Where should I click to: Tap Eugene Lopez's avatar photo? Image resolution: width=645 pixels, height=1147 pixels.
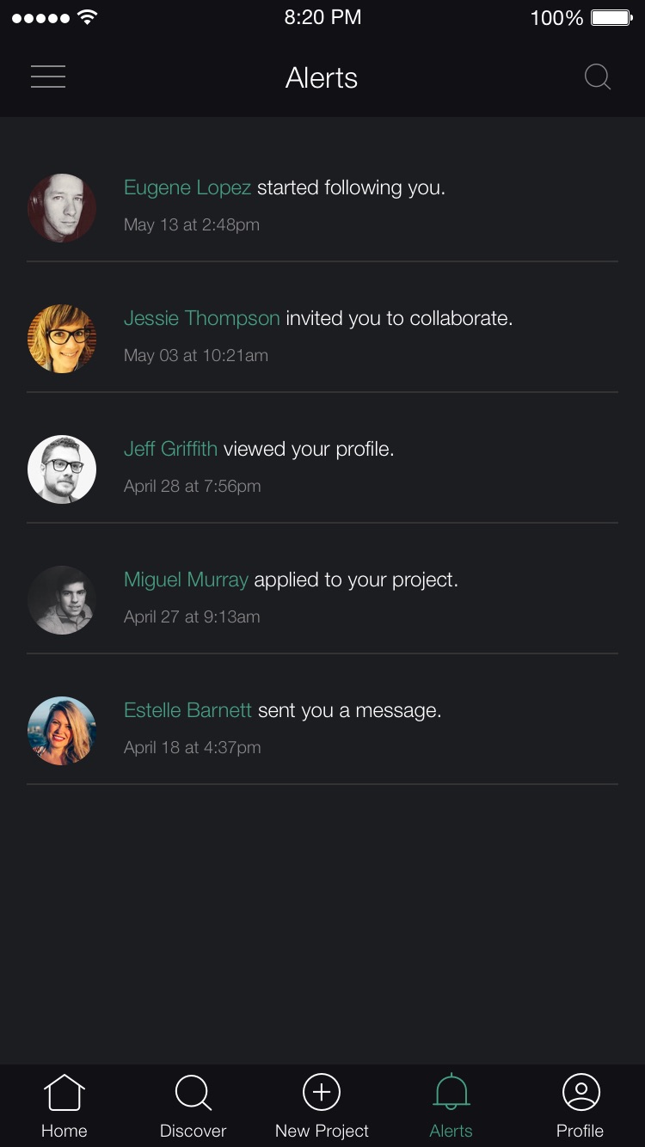click(62, 208)
